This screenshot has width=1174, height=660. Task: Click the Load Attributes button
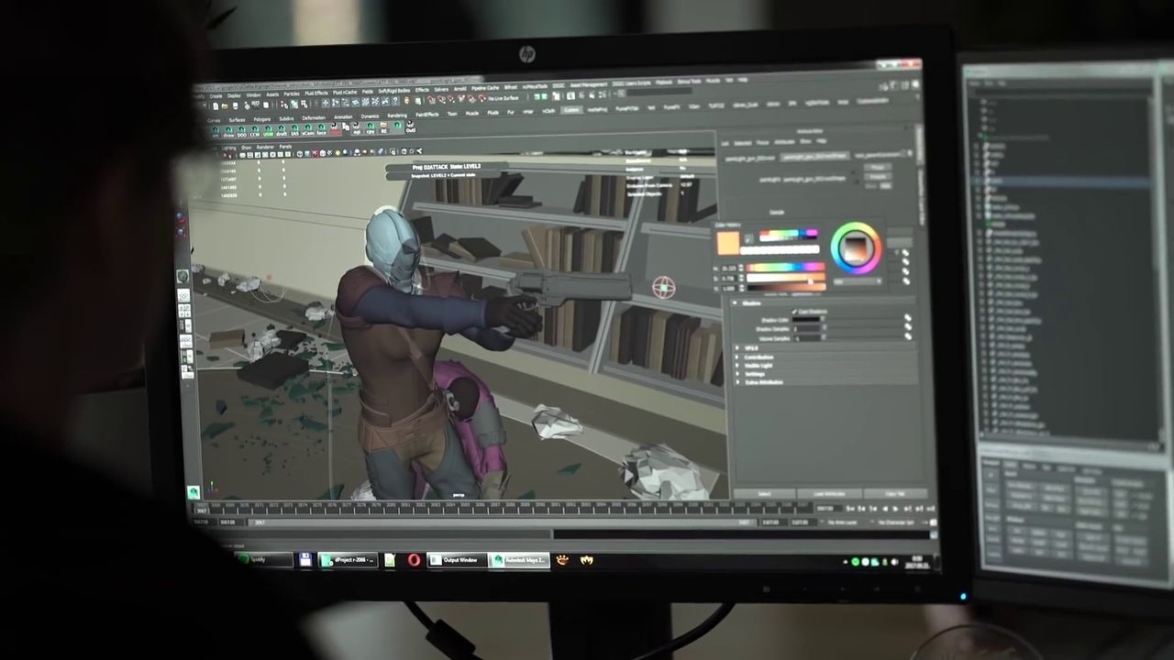[829, 494]
